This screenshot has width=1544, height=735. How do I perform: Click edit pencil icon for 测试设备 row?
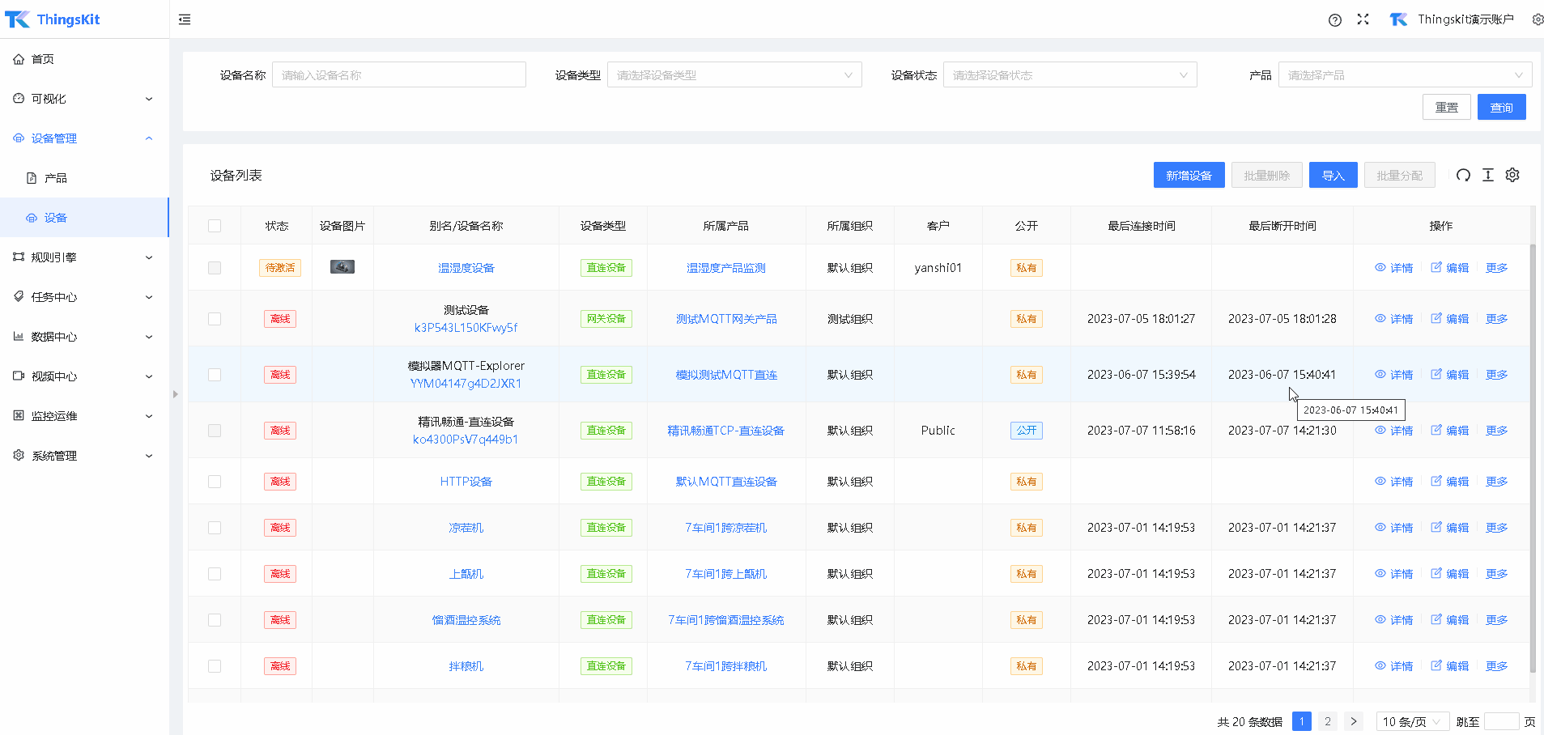click(x=1436, y=318)
